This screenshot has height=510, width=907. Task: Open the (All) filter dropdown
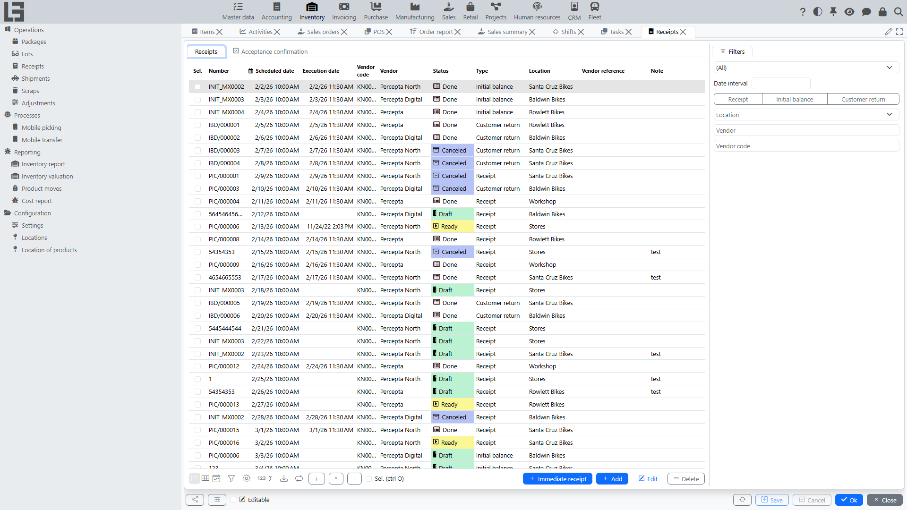(x=806, y=68)
